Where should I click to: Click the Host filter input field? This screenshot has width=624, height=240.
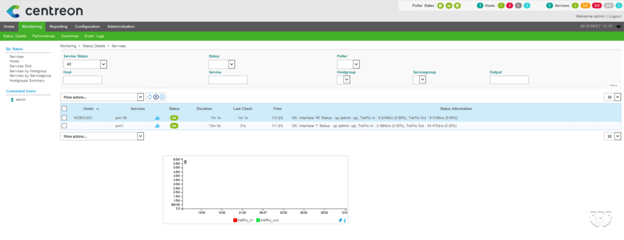click(83, 80)
